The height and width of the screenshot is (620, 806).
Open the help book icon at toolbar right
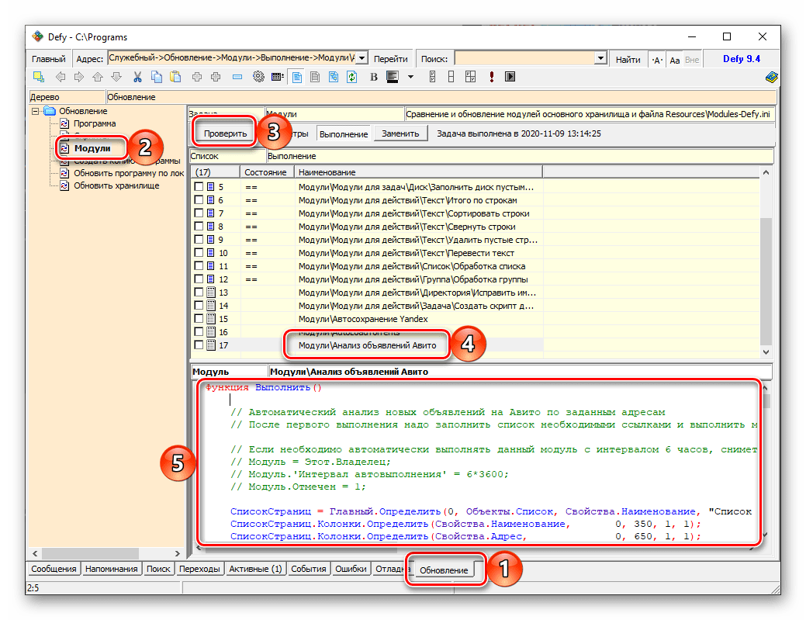pyautogui.click(x=770, y=77)
